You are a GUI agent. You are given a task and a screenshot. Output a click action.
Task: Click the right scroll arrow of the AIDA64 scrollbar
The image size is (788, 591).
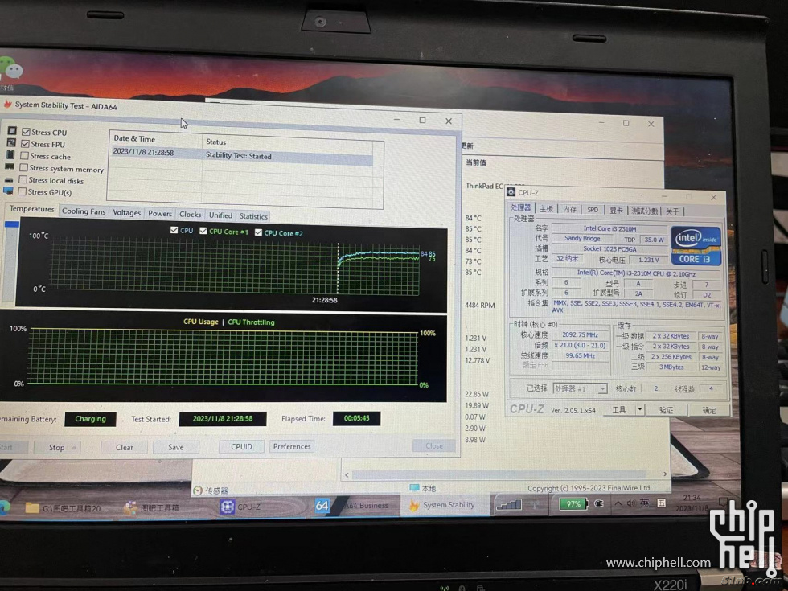pos(665,474)
